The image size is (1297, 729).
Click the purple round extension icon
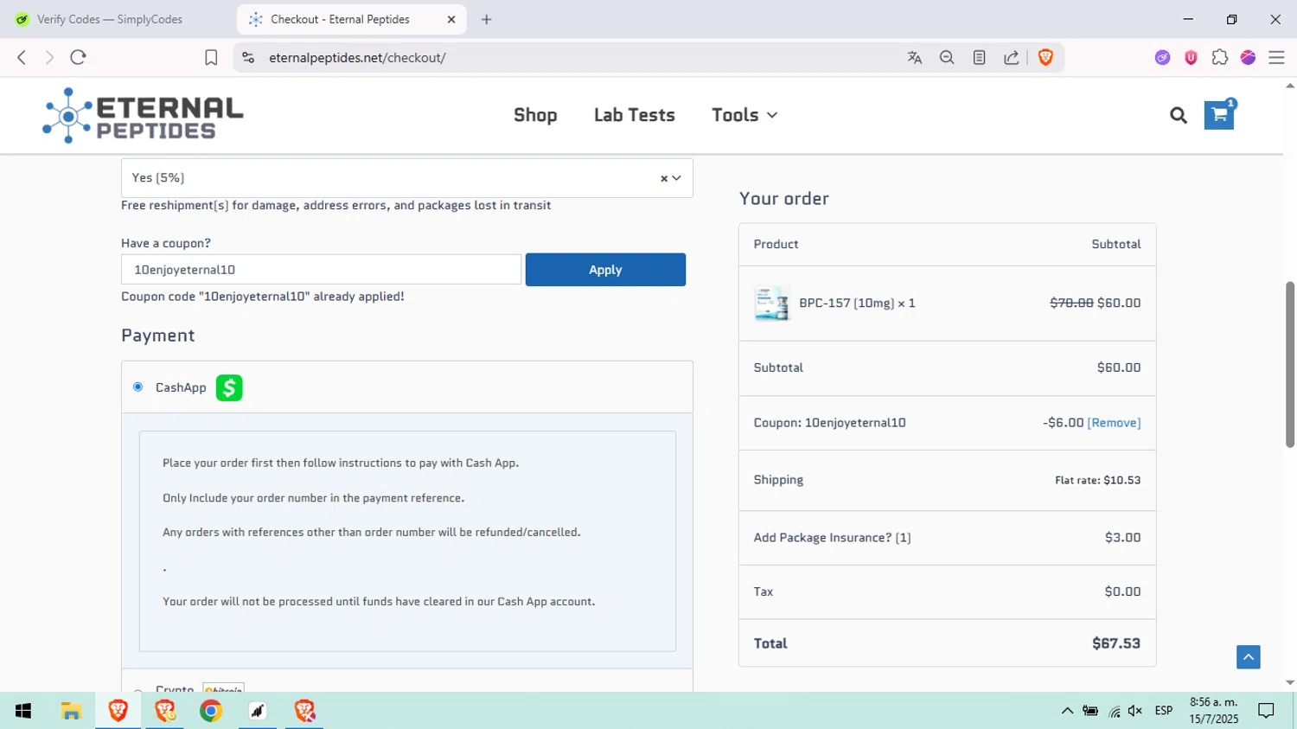pos(1162,58)
